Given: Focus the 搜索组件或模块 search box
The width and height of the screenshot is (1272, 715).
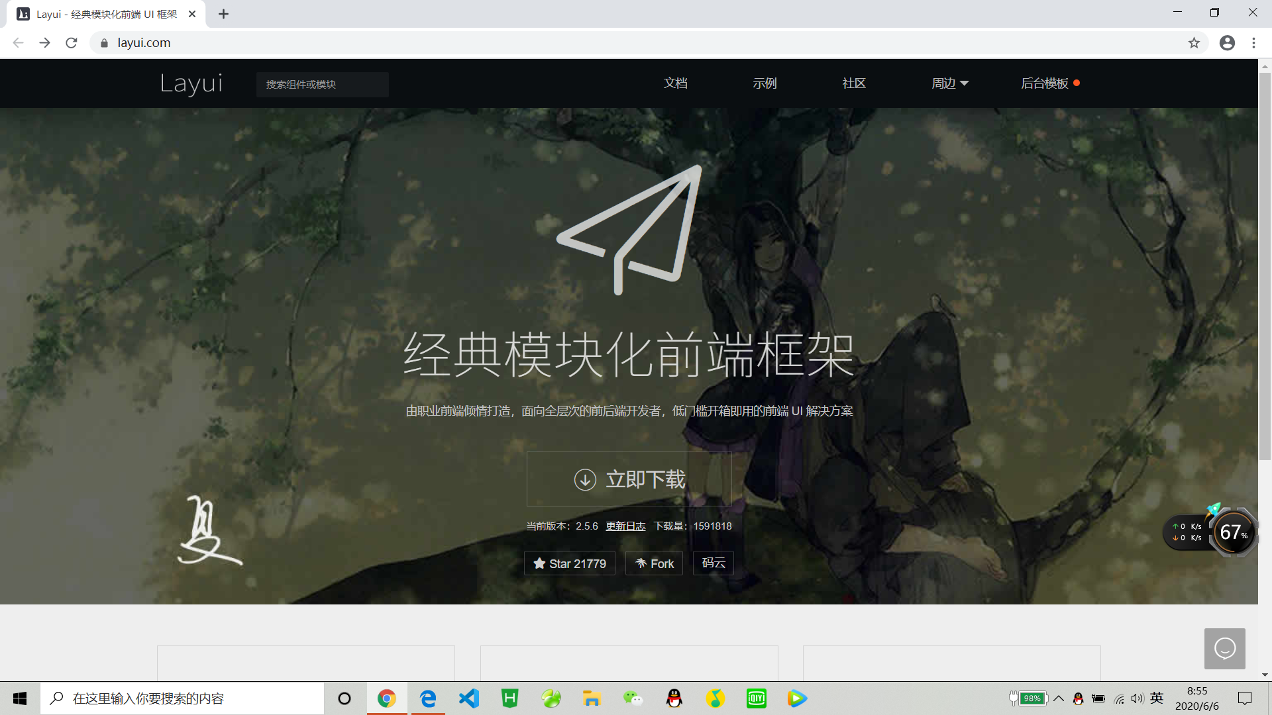Looking at the screenshot, I should point(322,85).
